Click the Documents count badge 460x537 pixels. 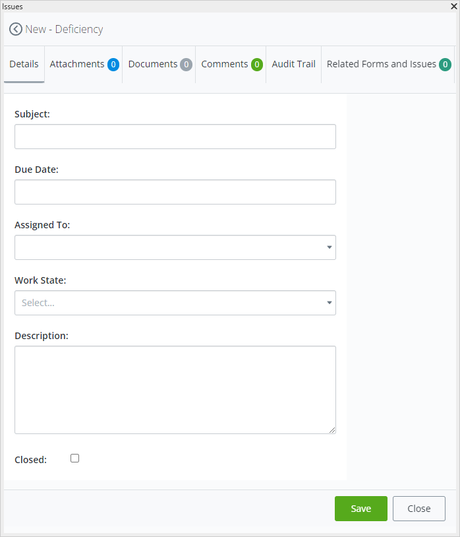(187, 65)
